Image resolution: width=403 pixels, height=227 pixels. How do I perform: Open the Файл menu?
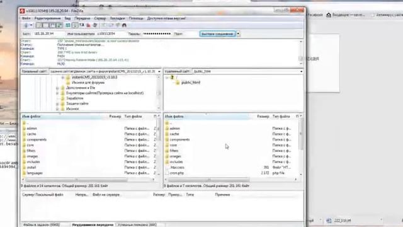26,18
